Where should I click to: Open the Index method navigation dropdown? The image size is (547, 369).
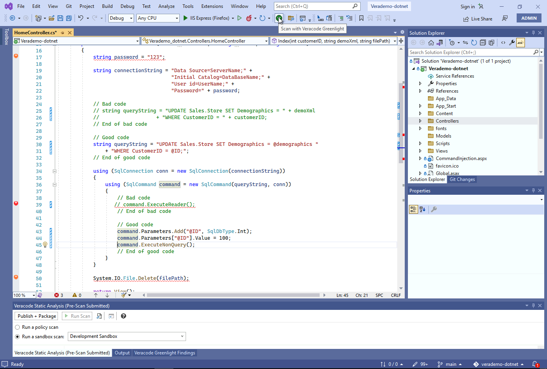334,41
